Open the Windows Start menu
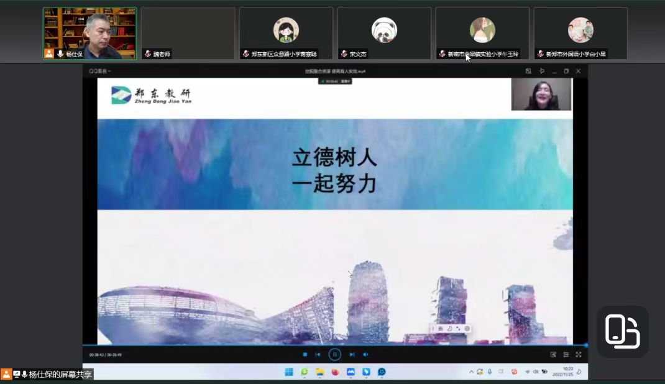Image resolution: width=665 pixels, height=384 pixels. [x=289, y=372]
